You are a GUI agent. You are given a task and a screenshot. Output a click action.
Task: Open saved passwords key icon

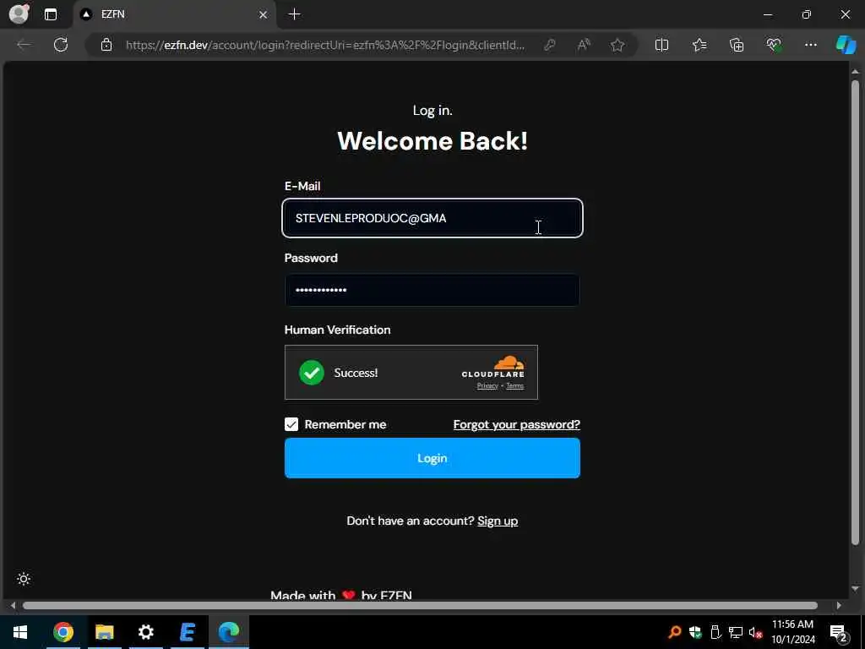(x=549, y=45)
